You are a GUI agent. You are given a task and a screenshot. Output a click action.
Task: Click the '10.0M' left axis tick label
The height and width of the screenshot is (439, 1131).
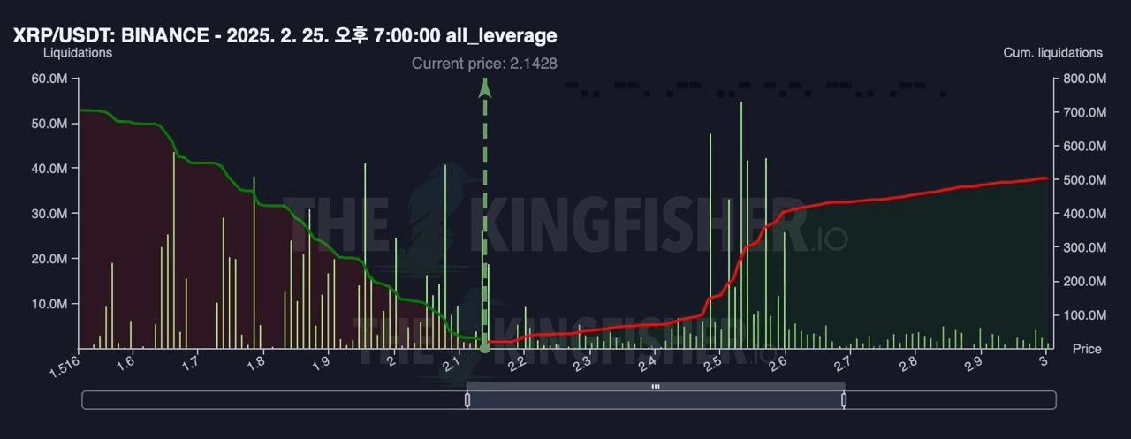pos(49,303)
